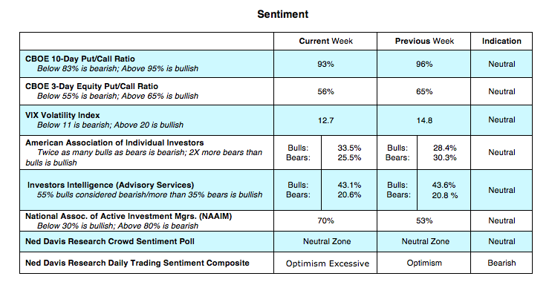
Task: Select the Previous Week column header
Action: coord(424,41)
